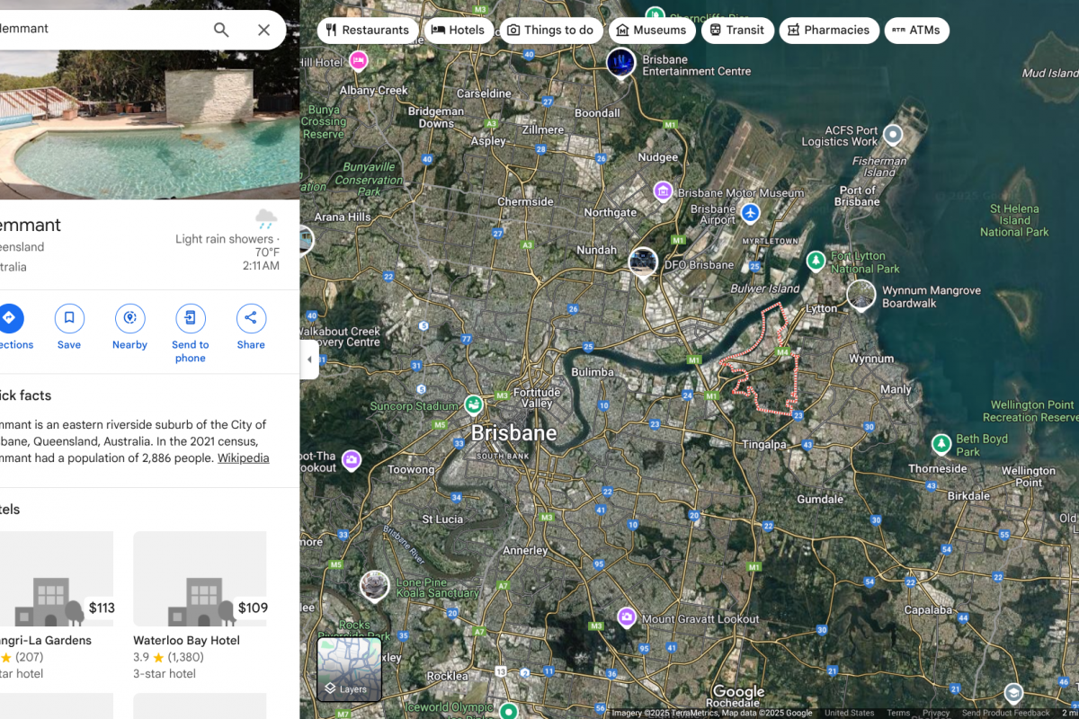The width and height of the screenshot is (1079, 719).
Task: Click the ACFS Port Logistics pin
Action: pos(892,135)
